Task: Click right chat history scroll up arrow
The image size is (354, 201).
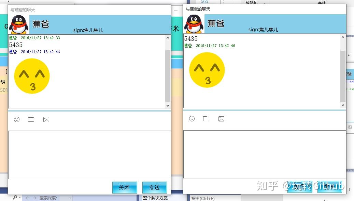Action: click(x=343, y=37)
